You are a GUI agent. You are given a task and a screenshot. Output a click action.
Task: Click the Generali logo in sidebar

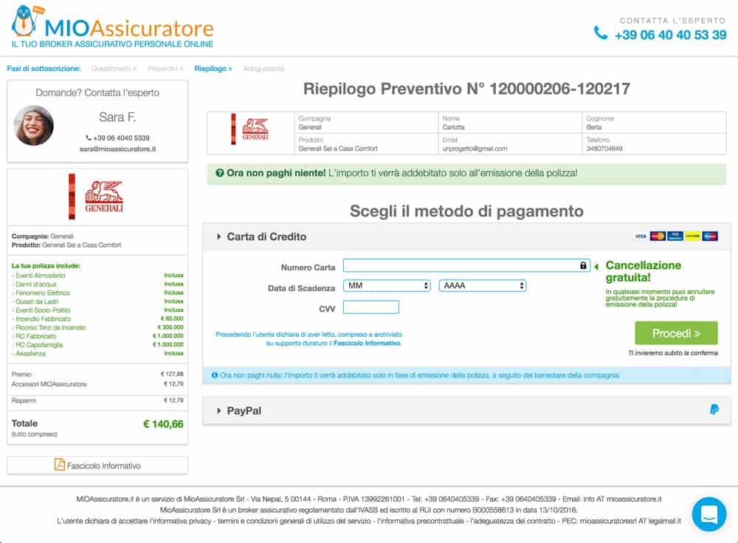(97, 197)
